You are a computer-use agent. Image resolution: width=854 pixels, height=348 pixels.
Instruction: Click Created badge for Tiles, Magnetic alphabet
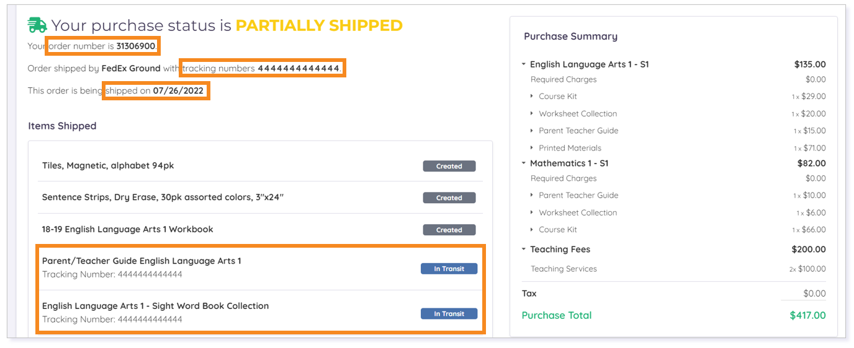(x=449, y=166)
